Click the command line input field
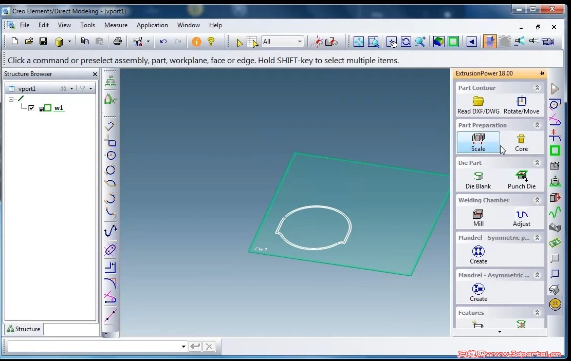The width and height of the screenshot is (571, 361). pos(94,347)
